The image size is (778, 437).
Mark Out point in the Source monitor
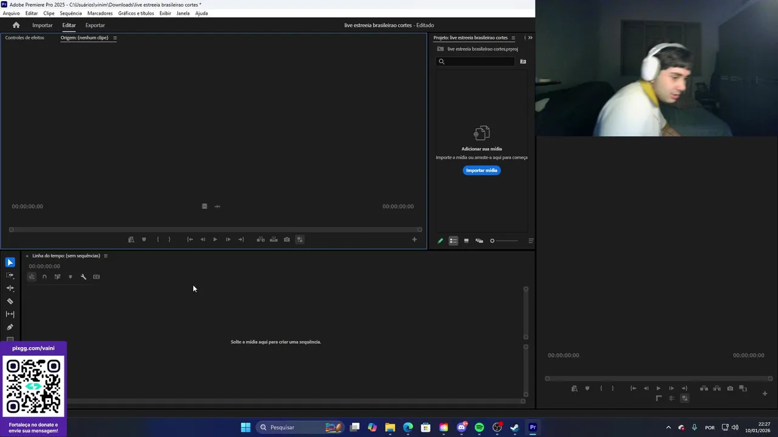click(x=170, y=239)
